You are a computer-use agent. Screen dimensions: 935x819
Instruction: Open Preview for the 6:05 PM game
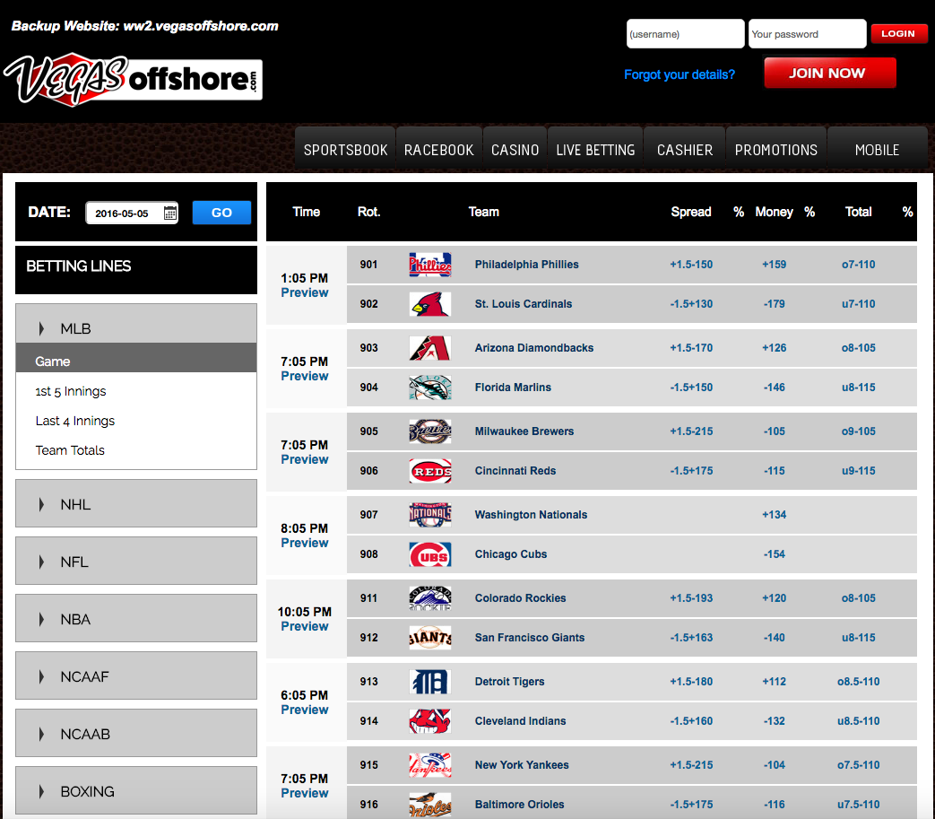[x=304, y=710]
